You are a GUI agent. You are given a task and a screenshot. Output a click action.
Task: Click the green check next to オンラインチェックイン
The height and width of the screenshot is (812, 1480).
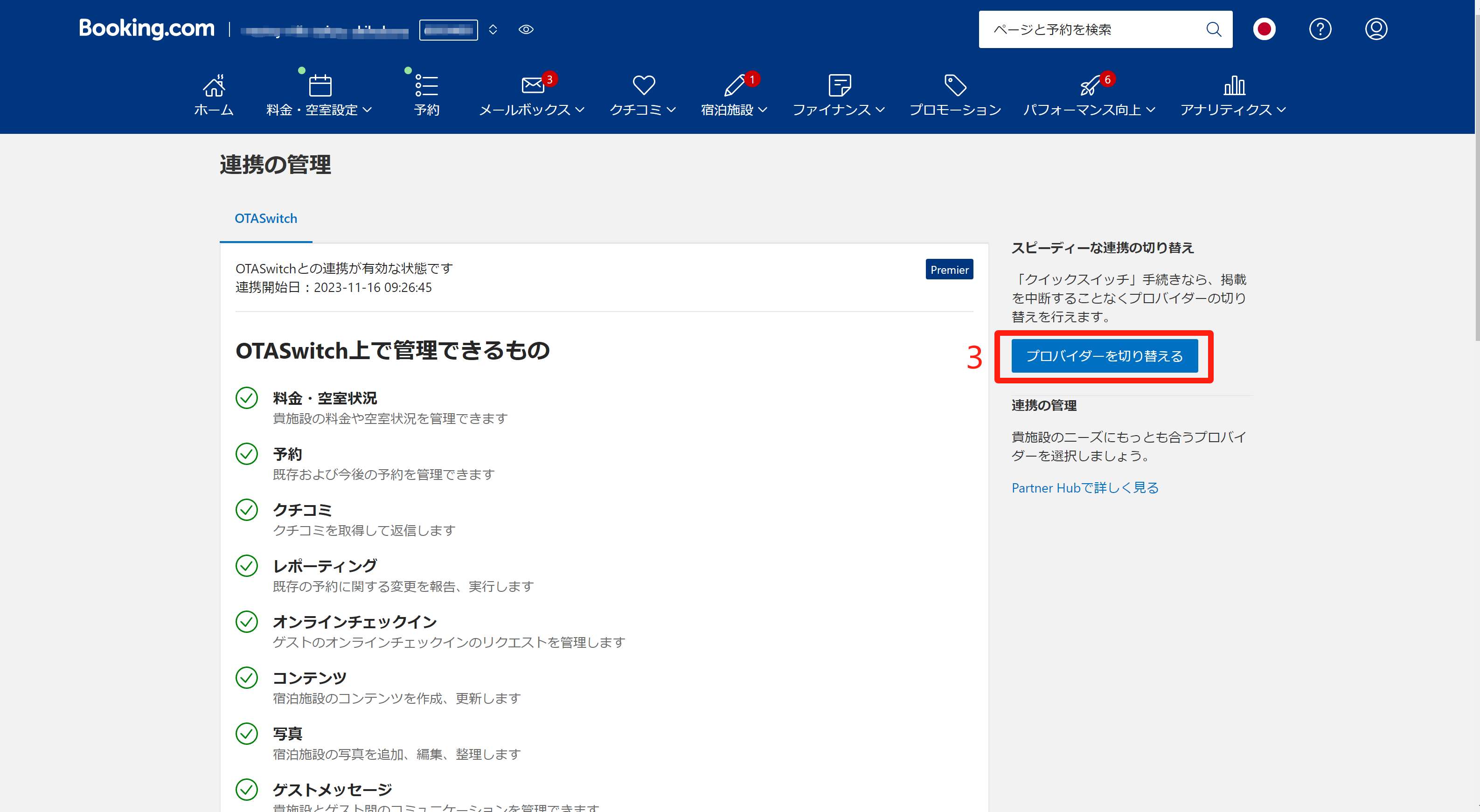pos(246,621)
